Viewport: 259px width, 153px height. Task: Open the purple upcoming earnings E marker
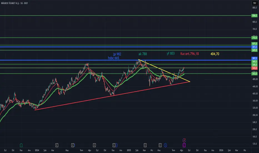coord(184,145)
